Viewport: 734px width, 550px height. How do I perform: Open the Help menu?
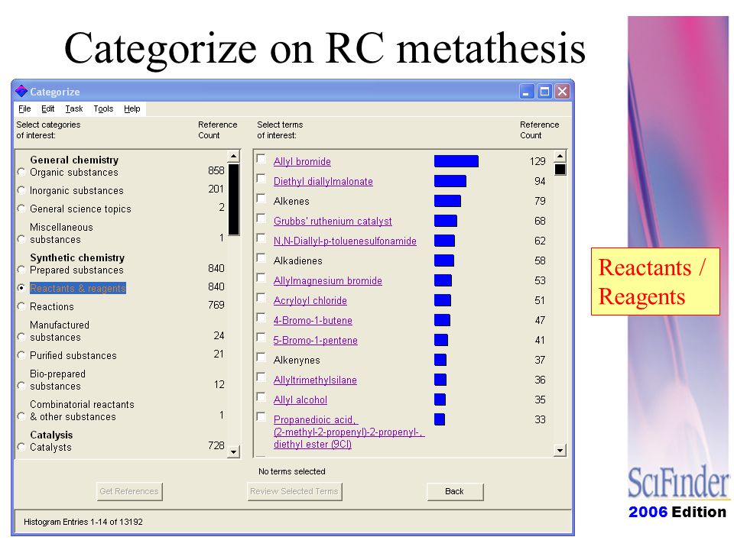132,108
